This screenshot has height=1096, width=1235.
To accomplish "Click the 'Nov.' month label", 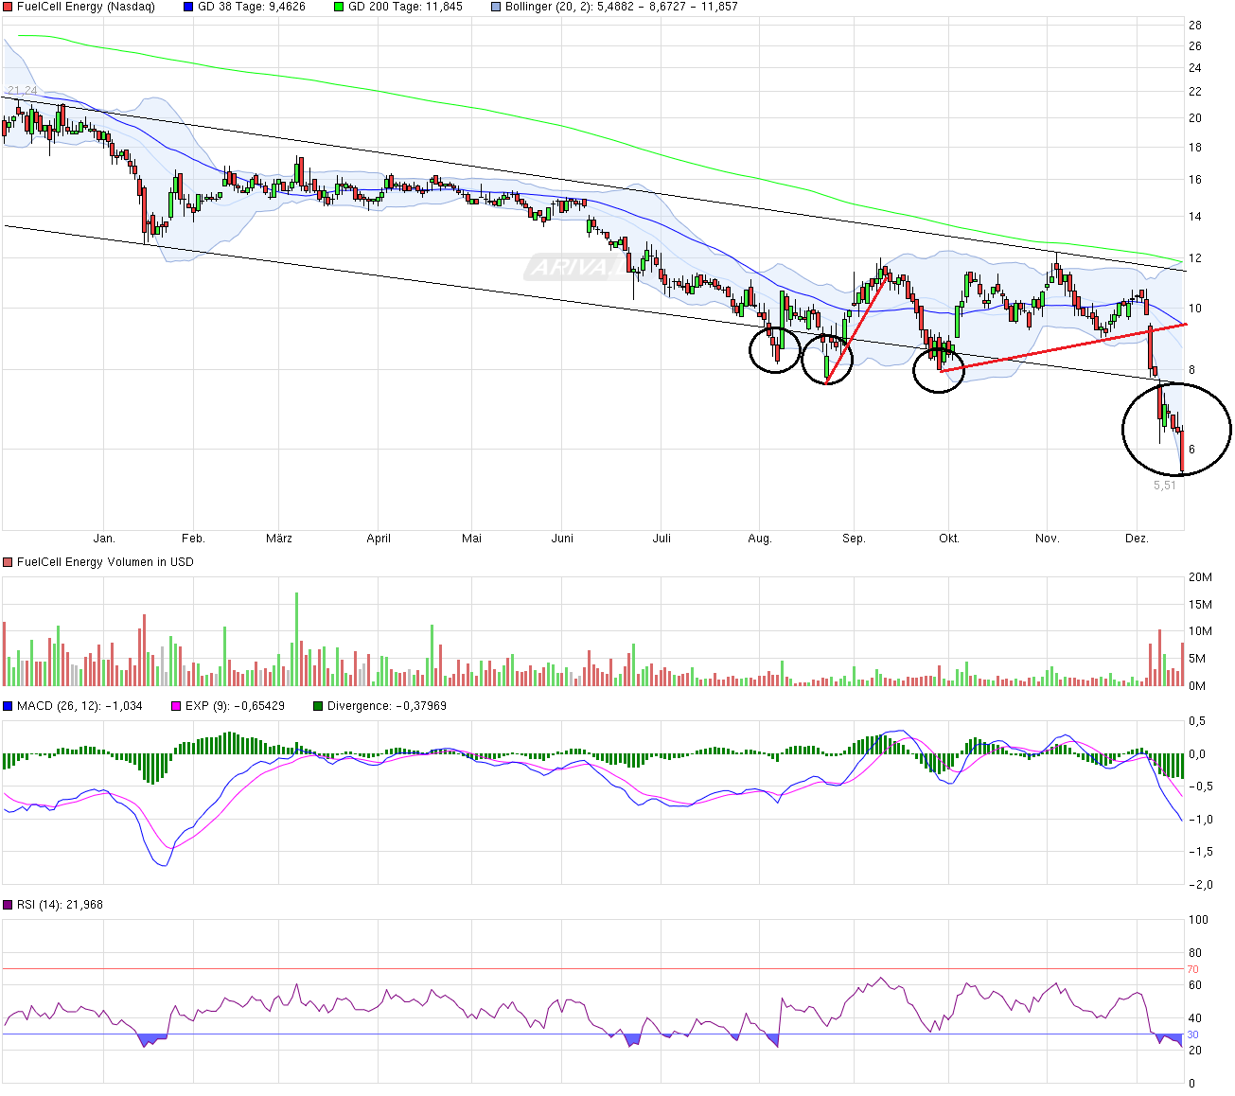I will tap(1047, 539).
